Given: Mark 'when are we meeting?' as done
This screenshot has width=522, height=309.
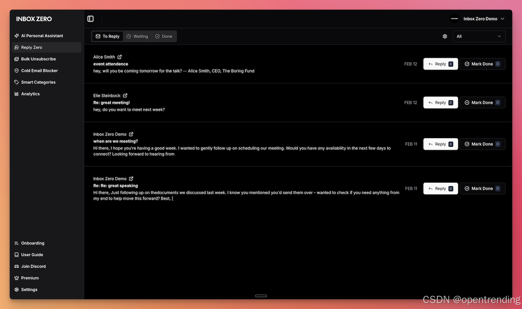Looking at the screenshot, I should click(482, 144).
